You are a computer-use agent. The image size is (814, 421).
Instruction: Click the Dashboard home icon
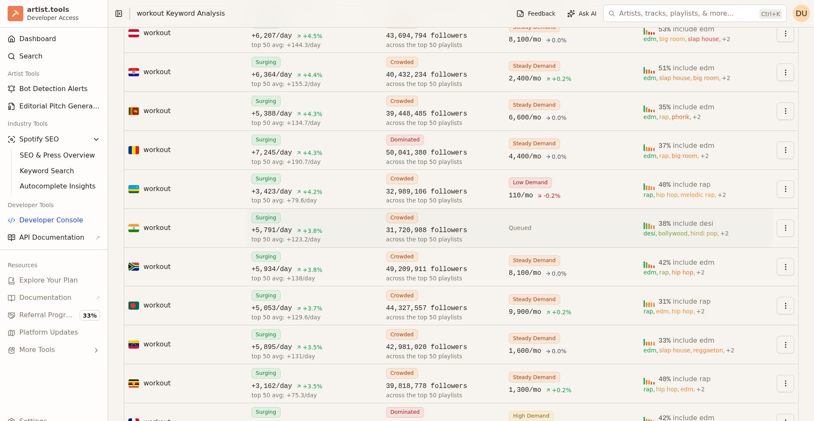[11, 39]
